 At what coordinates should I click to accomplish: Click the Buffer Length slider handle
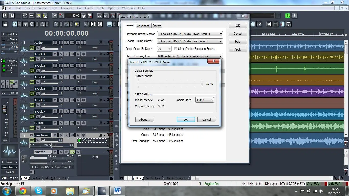click(202, 83)
